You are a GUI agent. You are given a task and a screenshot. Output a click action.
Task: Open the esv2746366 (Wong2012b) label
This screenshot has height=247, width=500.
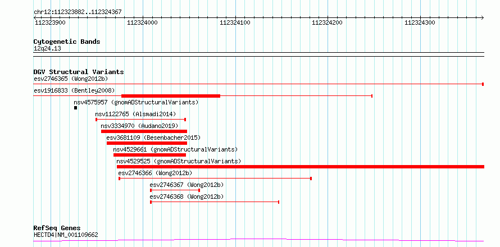[x=155, y=173]
